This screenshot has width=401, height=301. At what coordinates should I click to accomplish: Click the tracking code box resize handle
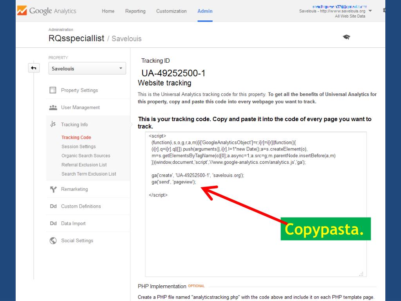pos(361,274)
